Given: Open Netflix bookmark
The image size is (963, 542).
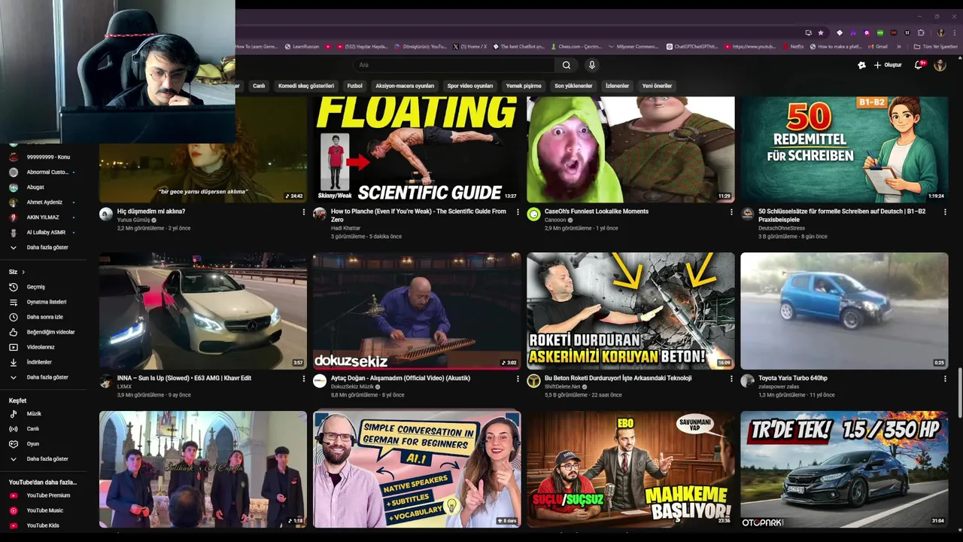Looking at the screenshot, I should (793, 47).
